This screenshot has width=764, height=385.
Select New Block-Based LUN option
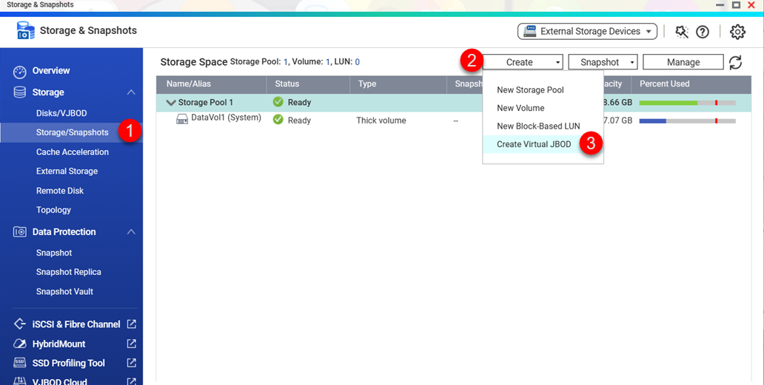pyautogui.click(x=538, y=126)
